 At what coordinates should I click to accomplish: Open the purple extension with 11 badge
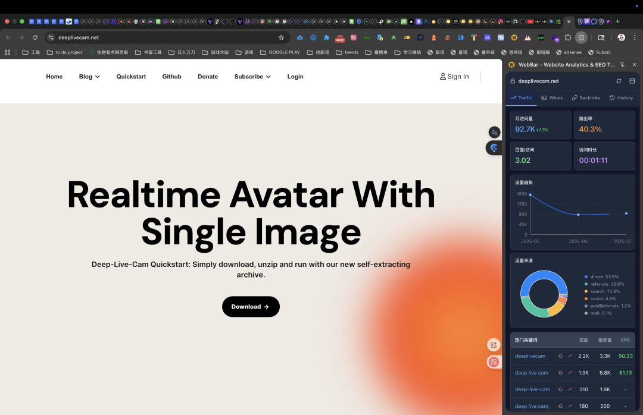point(555,38)
